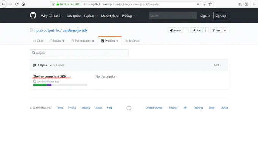Toggle the browser sidebar icon
This screenshot has height=148, width=258.
coord(246,4)
